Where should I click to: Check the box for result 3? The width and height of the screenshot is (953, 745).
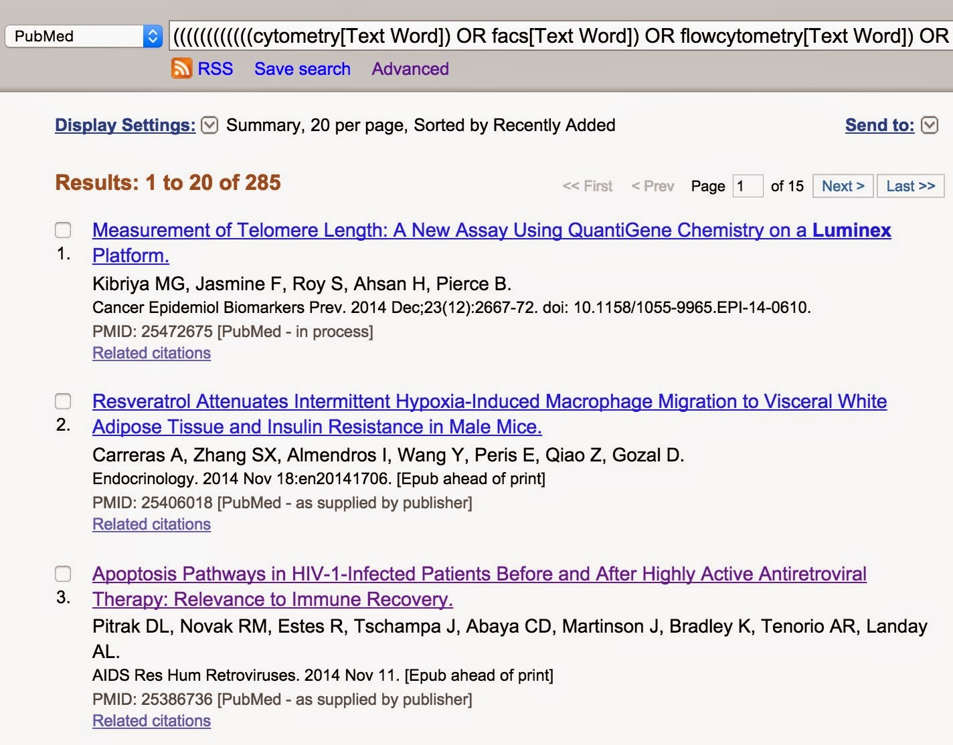pyautogui.click(x=63, y=574)
